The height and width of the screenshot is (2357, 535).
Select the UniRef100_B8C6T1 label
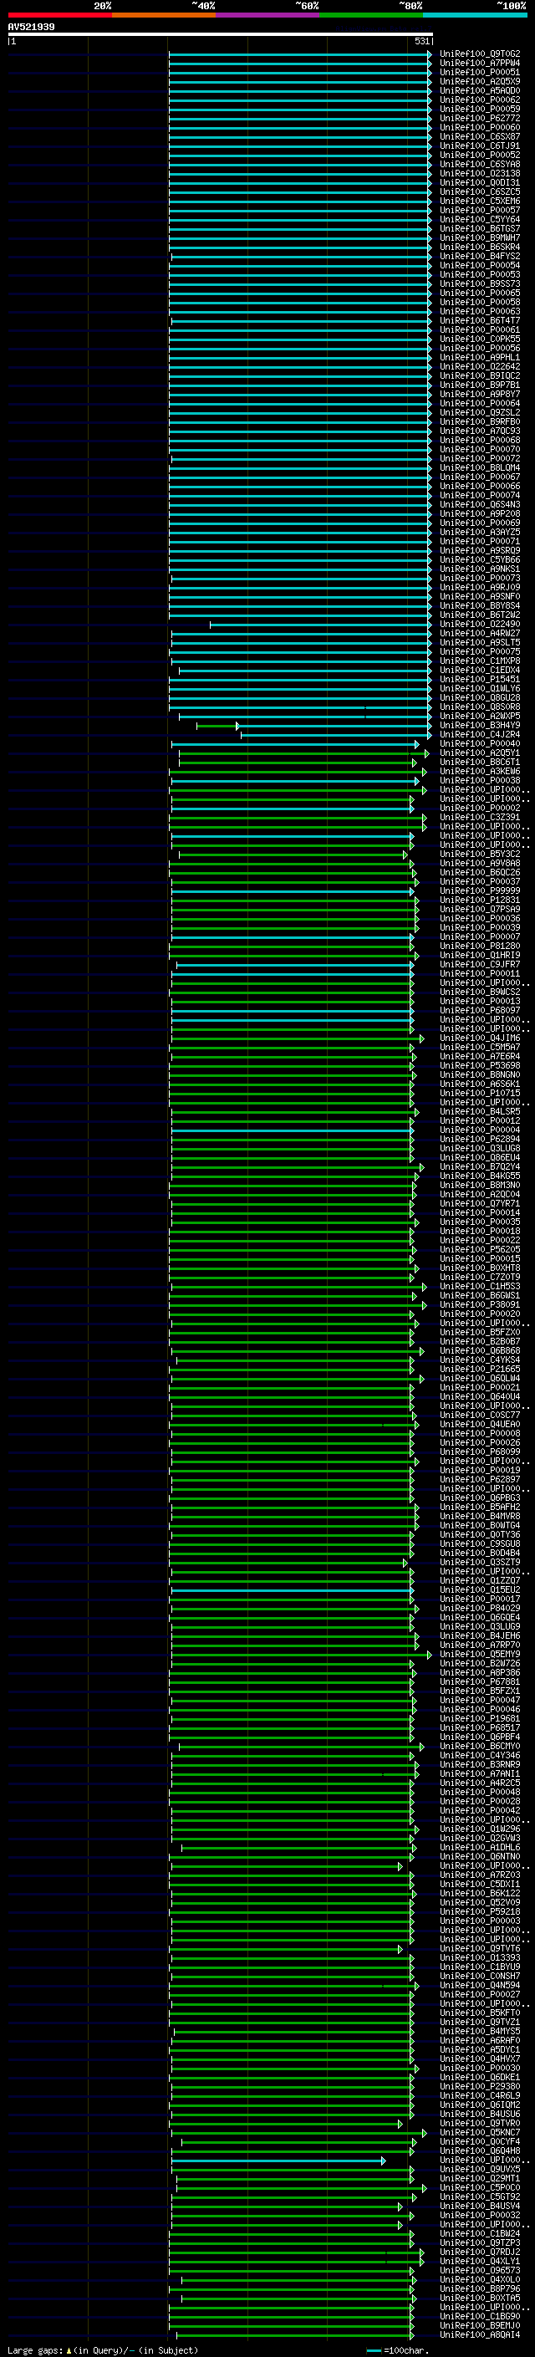coord(480,763)
